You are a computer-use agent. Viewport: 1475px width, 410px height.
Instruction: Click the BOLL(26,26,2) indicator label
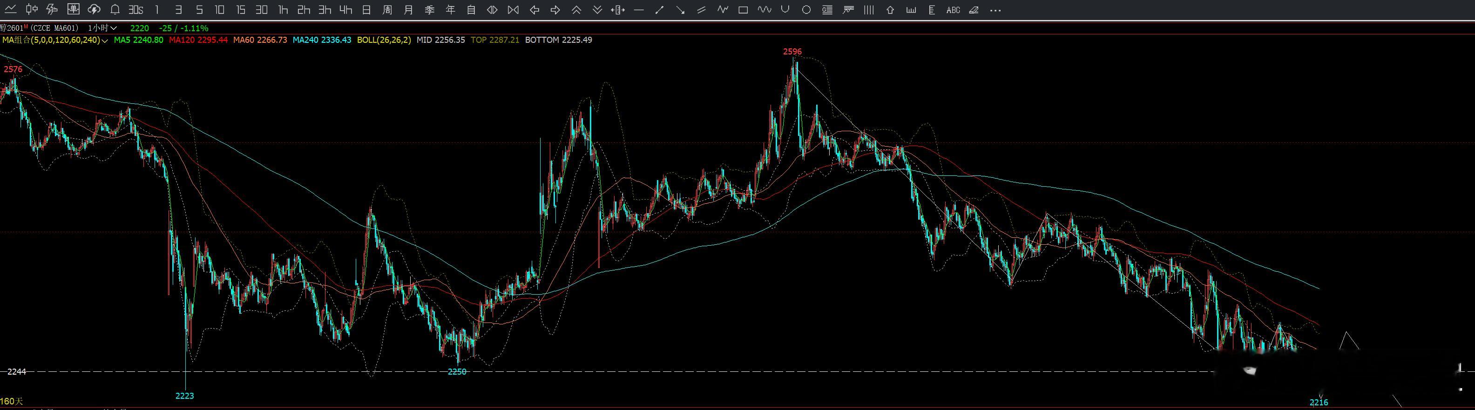coord(384,40)
